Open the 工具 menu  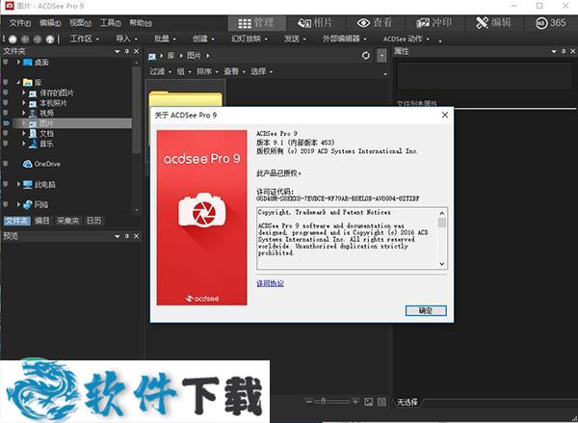click(110, 23)
